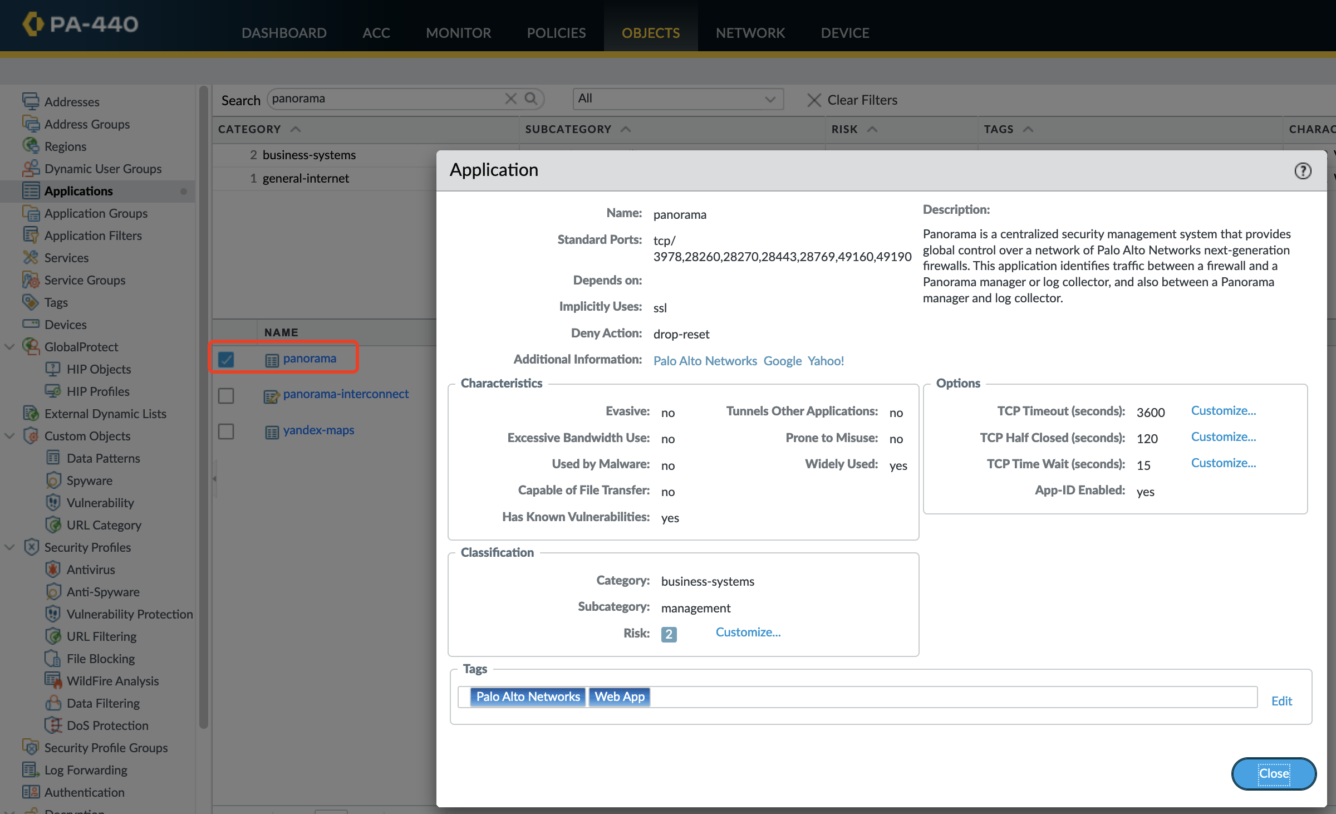Click the PA-440 logo
1336x814 pixels.
click(x=80, y=24)
